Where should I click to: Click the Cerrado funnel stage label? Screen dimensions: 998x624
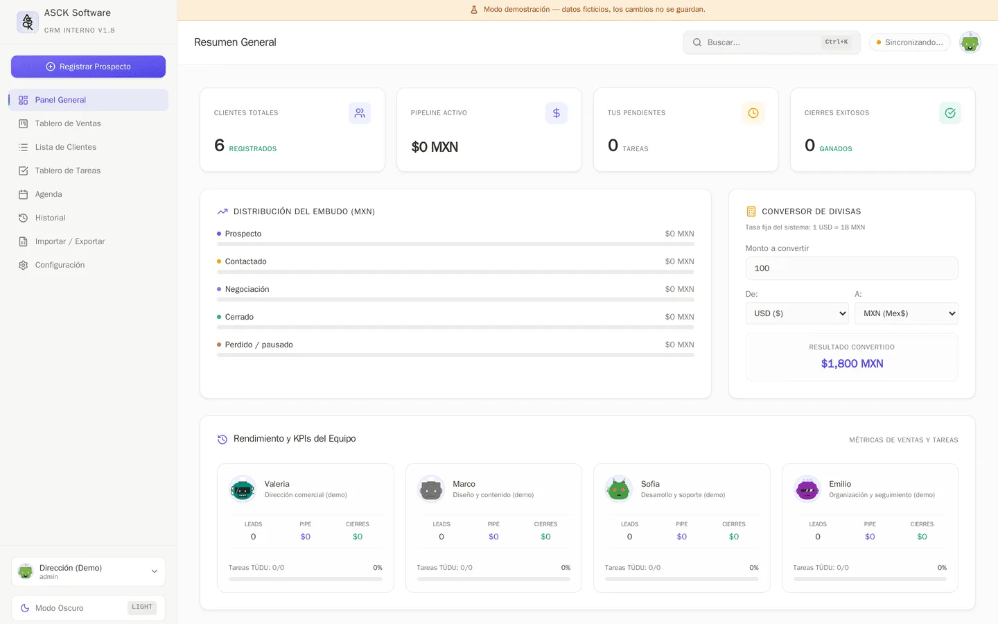pos(239,317)
